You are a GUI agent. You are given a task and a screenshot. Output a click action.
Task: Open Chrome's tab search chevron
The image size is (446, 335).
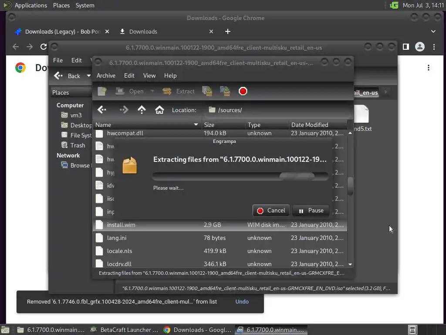433,31
